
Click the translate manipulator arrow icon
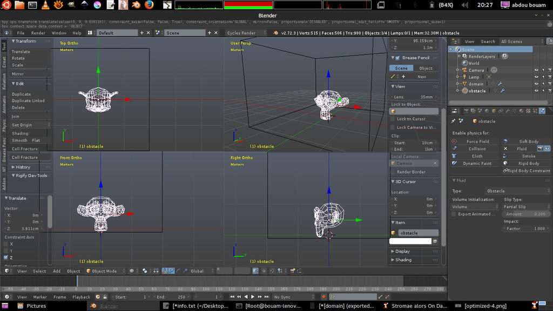tap(171, 271)
